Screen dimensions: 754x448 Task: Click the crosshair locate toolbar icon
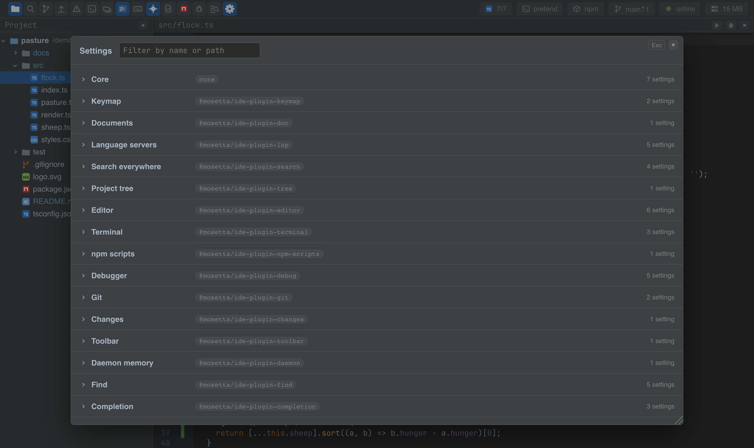tap(153, 9)
